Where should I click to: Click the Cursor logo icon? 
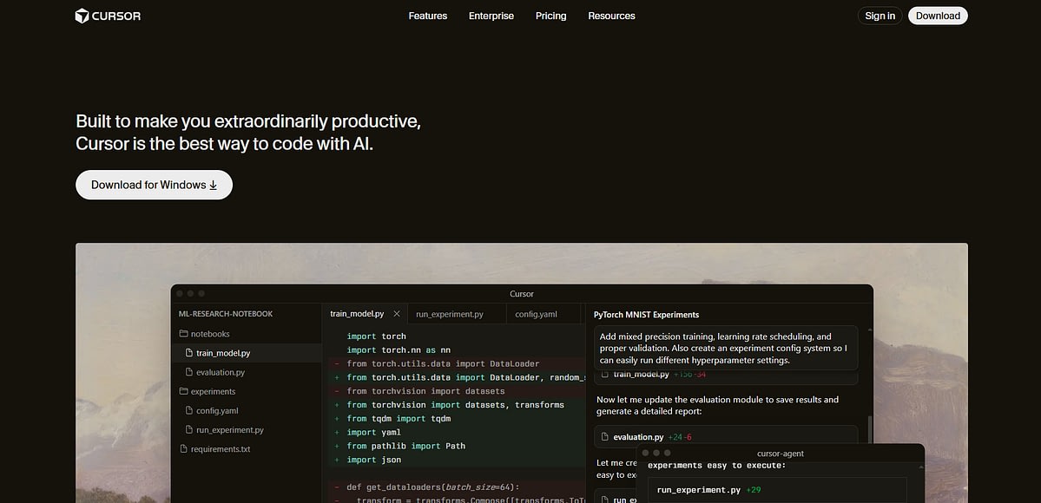point(82,15)
